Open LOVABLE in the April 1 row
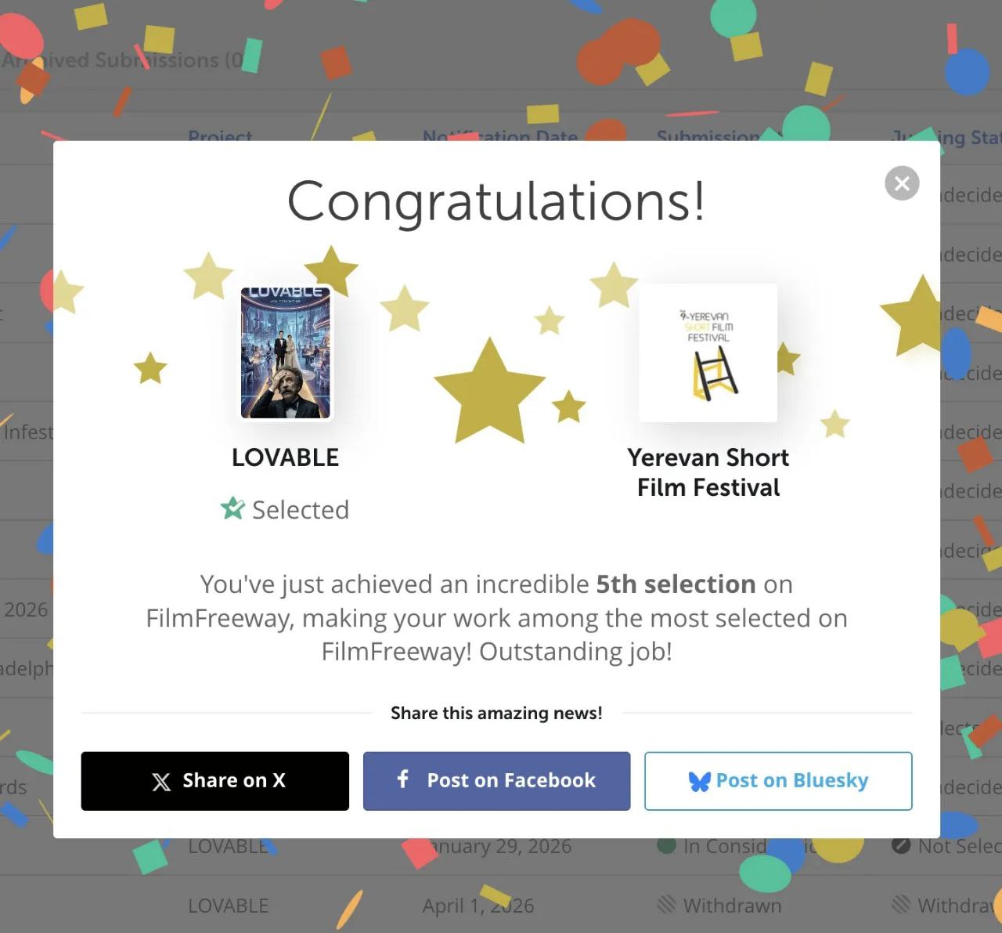 (x=228, y=906)
